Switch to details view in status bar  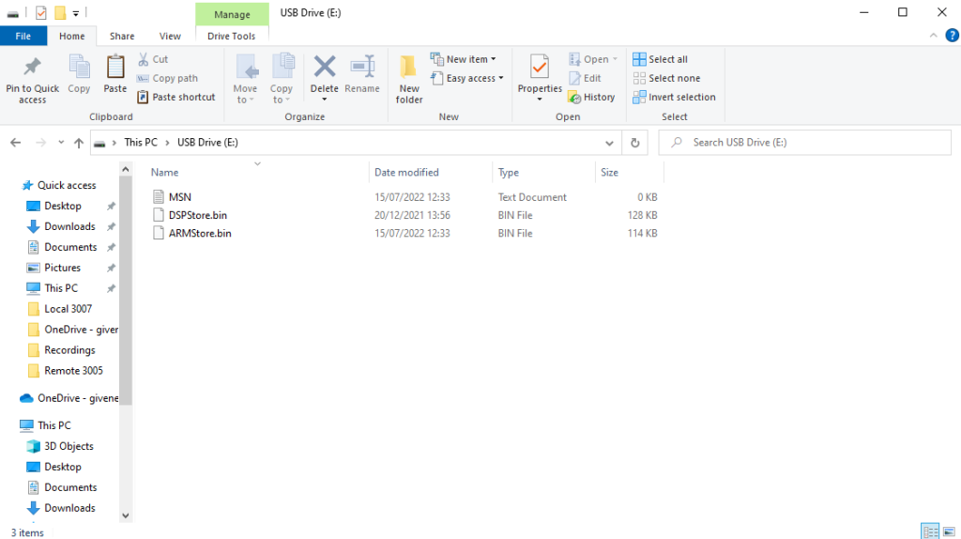point(929,531)
